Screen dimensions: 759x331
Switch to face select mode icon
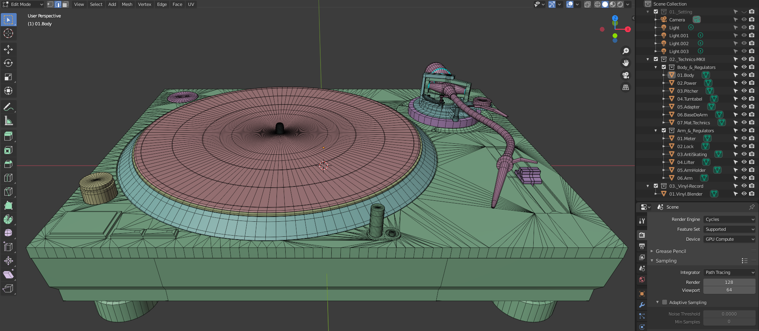click(65, 4)
